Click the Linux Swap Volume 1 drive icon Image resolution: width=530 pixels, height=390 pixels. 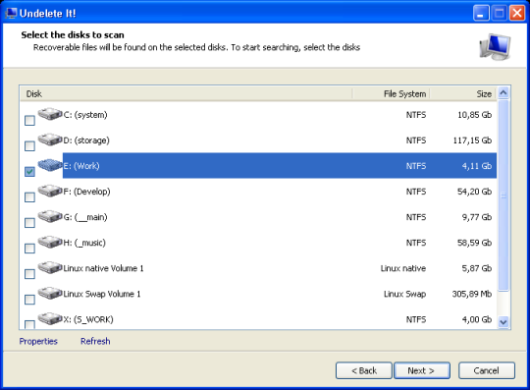click(50, 293)
